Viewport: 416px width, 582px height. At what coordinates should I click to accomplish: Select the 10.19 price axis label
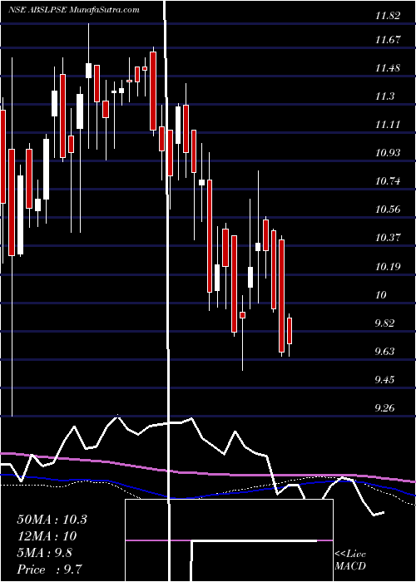pyautogui.click(x=388, y=266)
